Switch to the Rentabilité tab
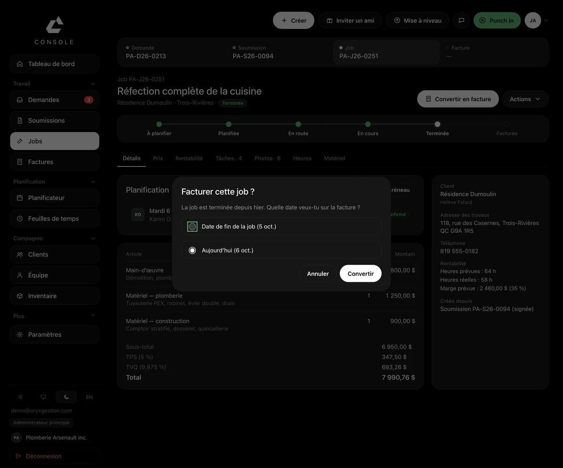 click(189, 159)
